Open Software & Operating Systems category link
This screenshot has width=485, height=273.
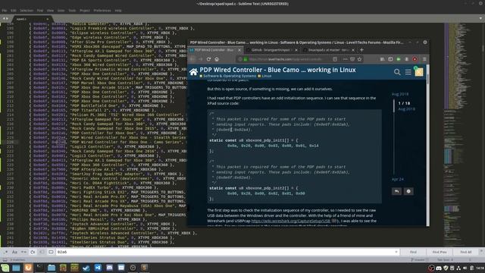coord(230,76)
